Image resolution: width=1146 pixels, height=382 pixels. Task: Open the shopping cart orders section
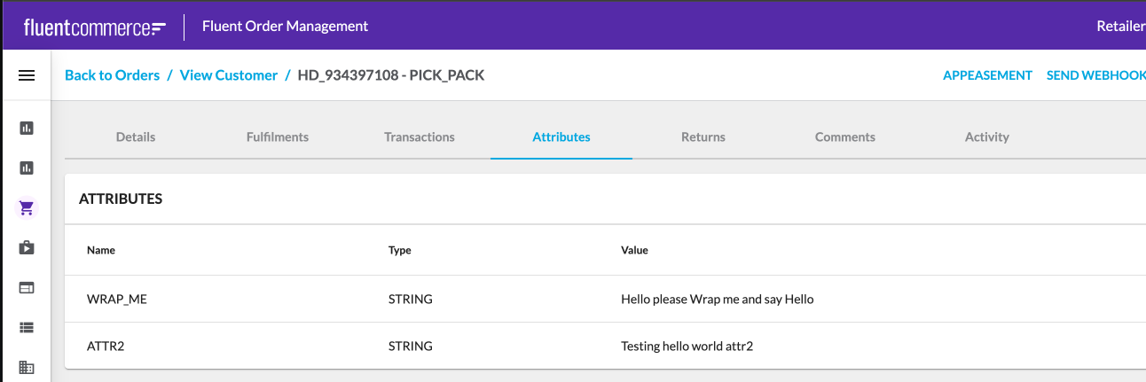[x=27, y=208]
